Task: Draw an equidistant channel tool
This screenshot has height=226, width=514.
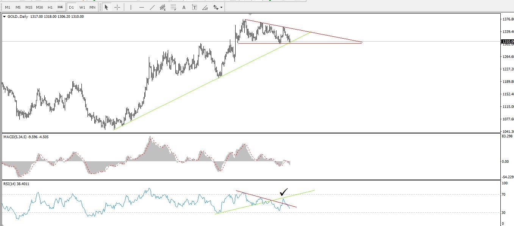Action: pyautogui.click(x=162, y=7)
